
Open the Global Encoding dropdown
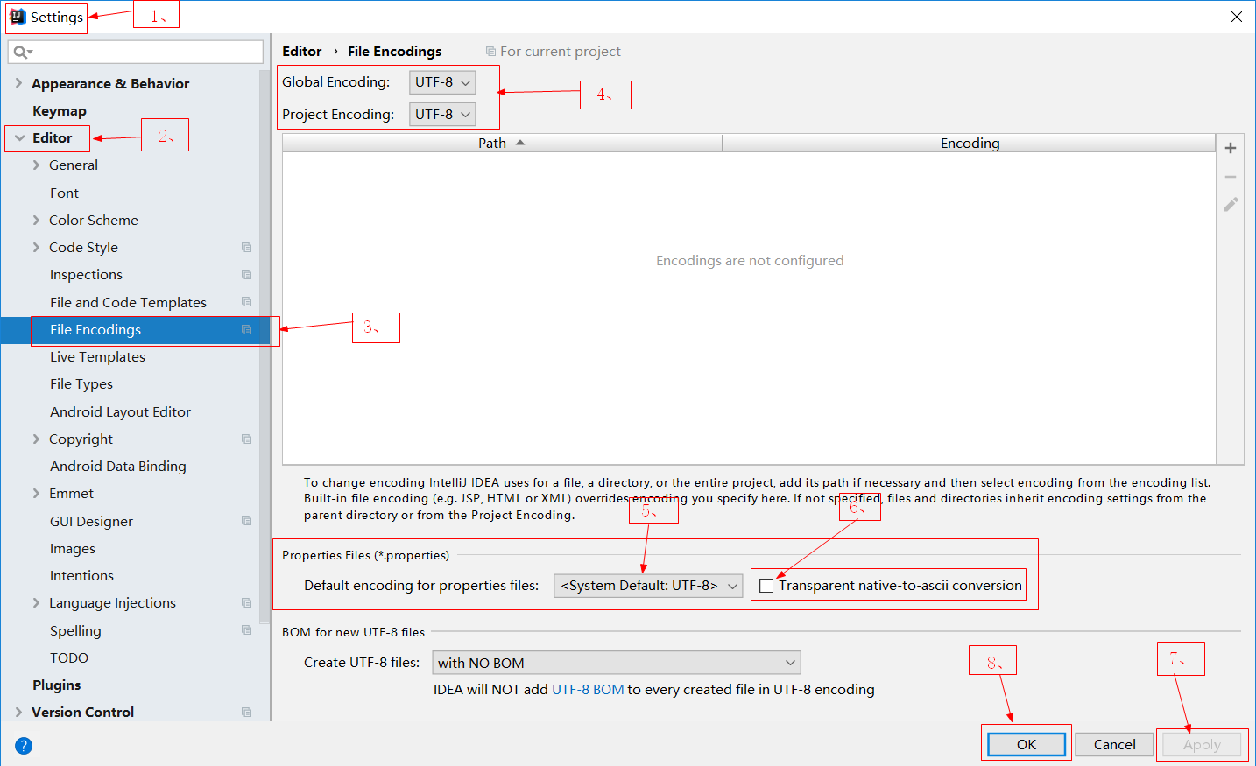click(x=442, y=82)
